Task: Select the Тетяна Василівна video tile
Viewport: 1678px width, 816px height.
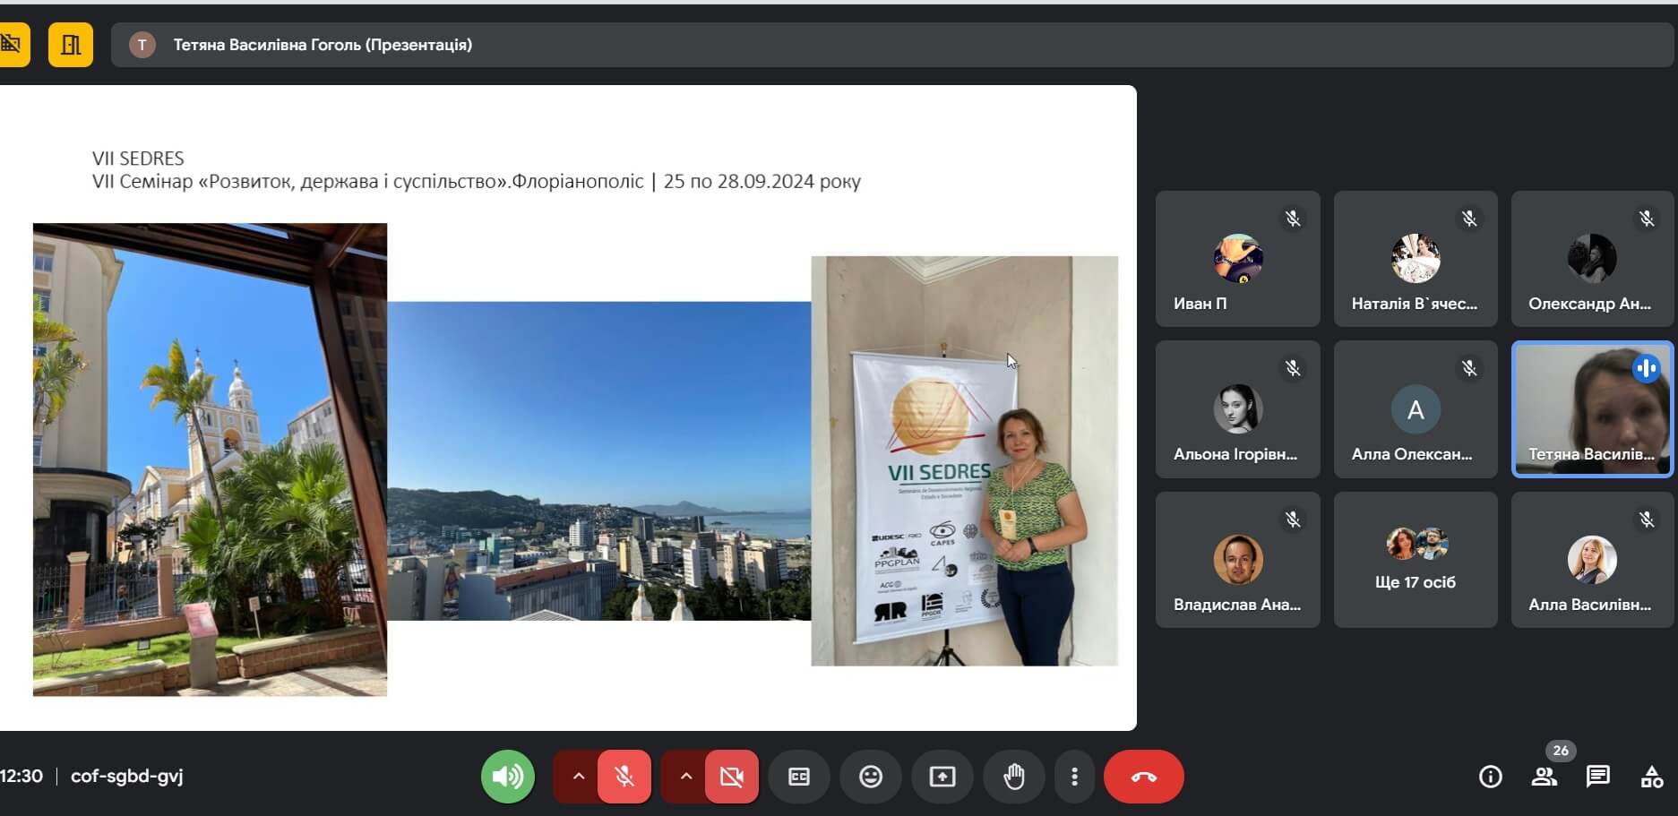Action: pos(1592,409)
